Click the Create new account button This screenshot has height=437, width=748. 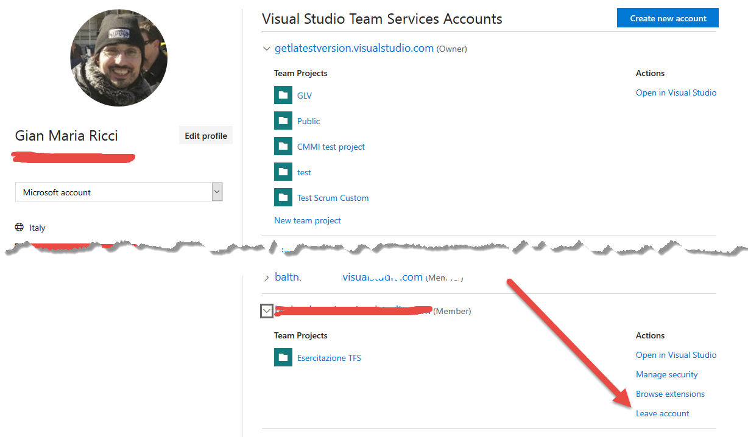(668, 18)
